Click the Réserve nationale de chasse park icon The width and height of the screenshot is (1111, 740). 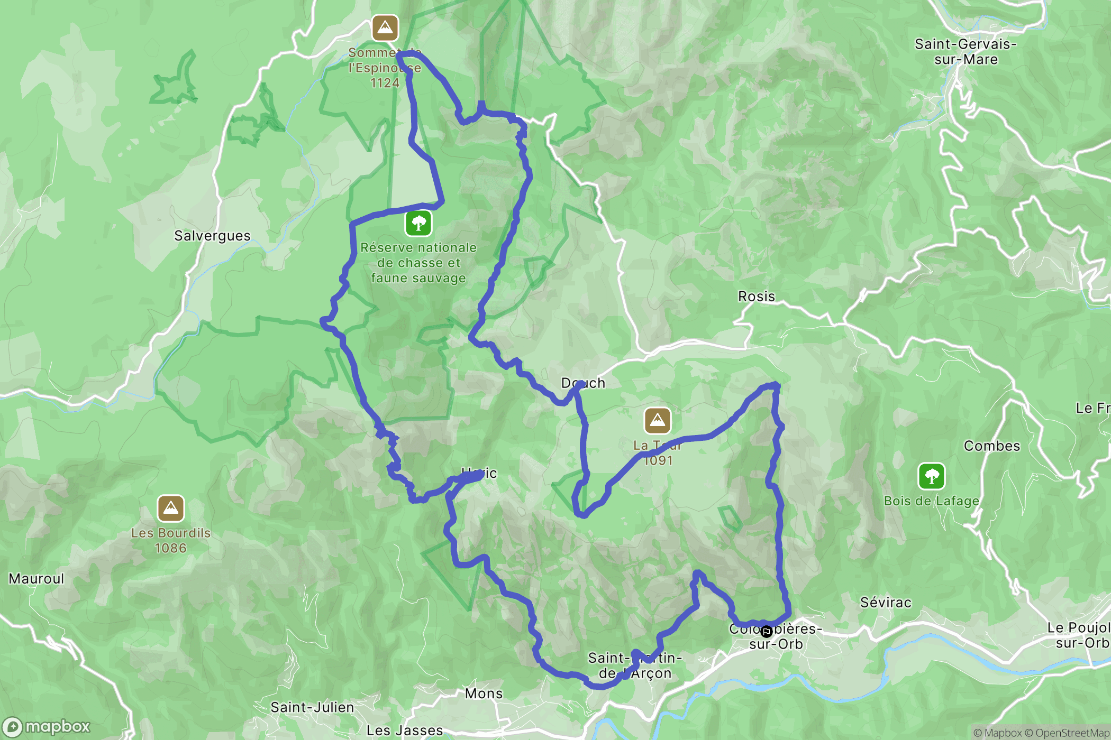[x=418, y=223]
